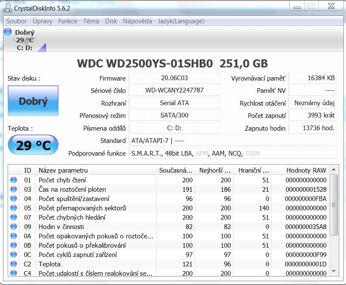The image size is (346, 285).
Task: Click the serial number field WD-WCANY2247787
Action: coord(174,90)
